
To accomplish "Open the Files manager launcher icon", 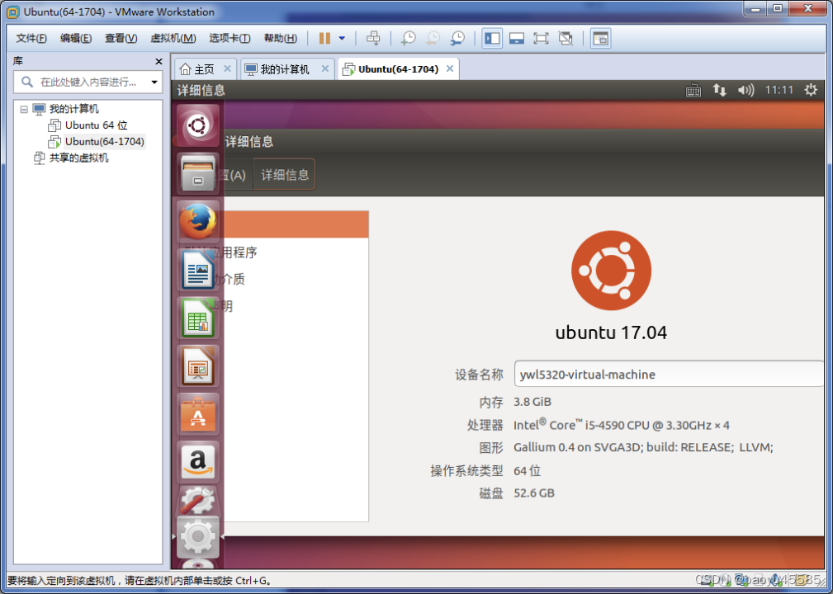I will coord(197,173).
